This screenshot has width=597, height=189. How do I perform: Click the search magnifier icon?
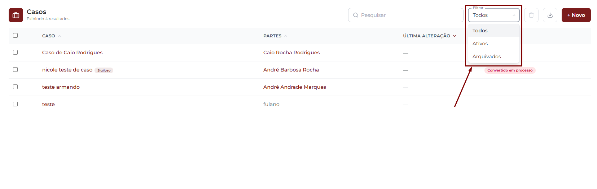[356, 15]
